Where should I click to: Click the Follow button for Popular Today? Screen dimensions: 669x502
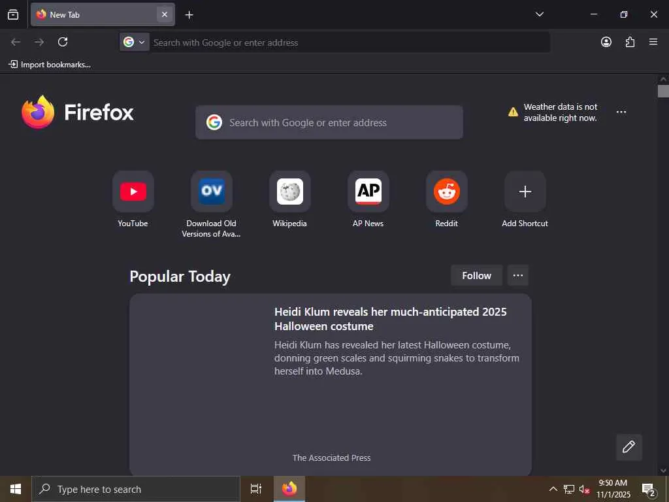[x=476, y=275]
